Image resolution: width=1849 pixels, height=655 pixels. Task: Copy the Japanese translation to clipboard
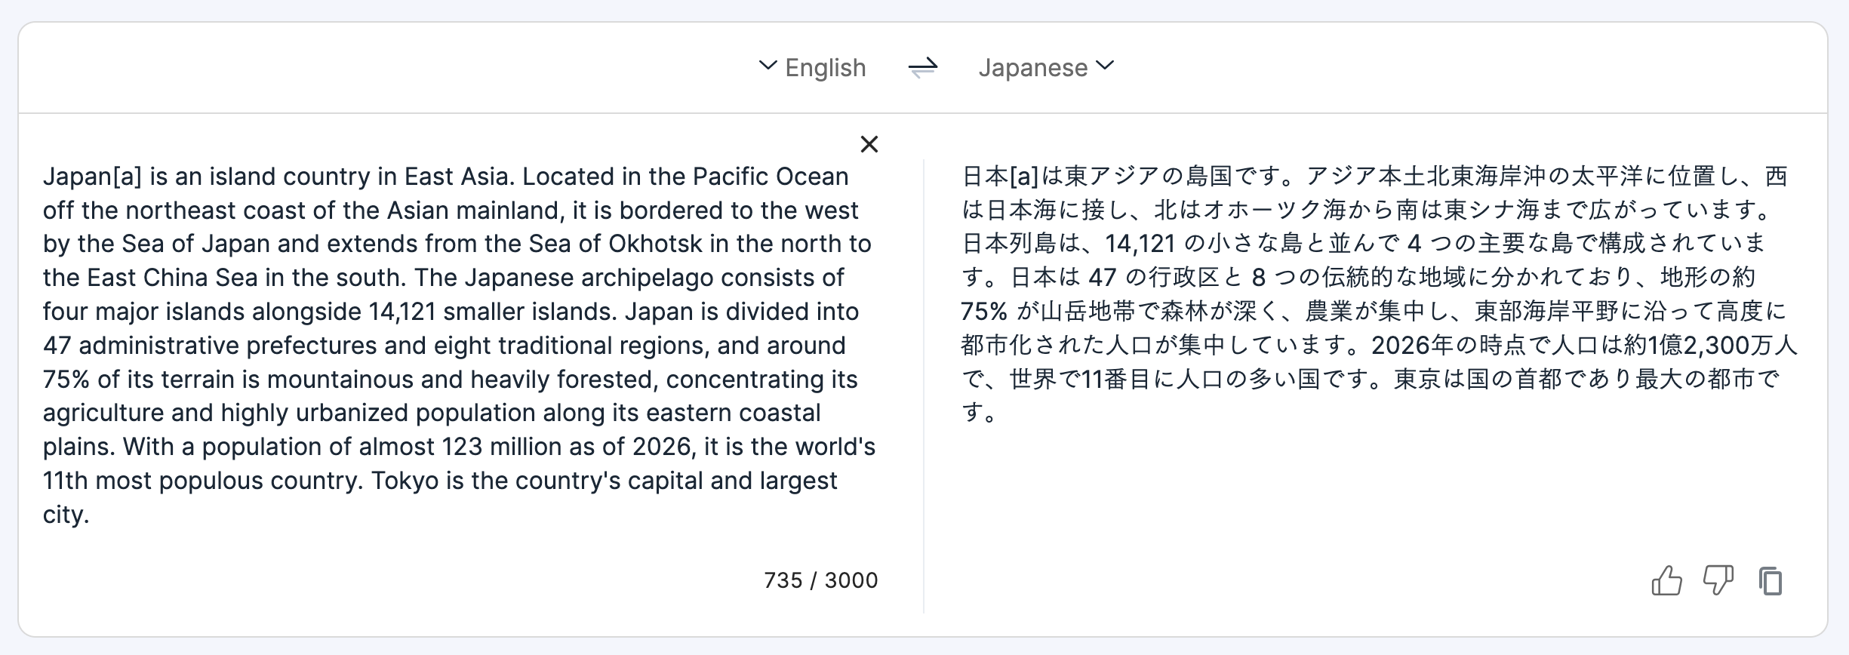click(x=1771, y=581)
